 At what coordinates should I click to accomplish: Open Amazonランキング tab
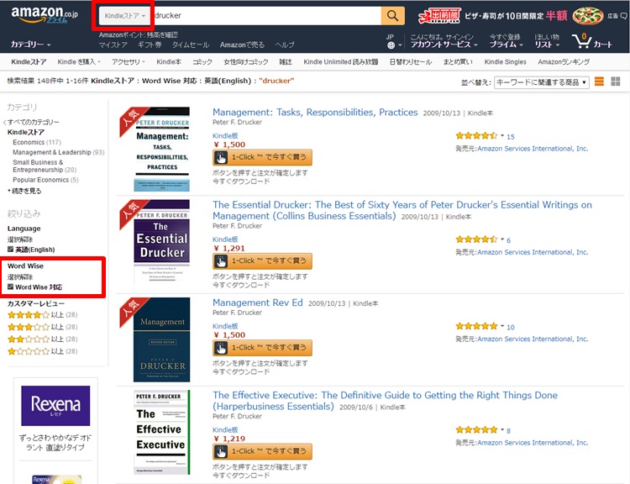click(564, 62)
